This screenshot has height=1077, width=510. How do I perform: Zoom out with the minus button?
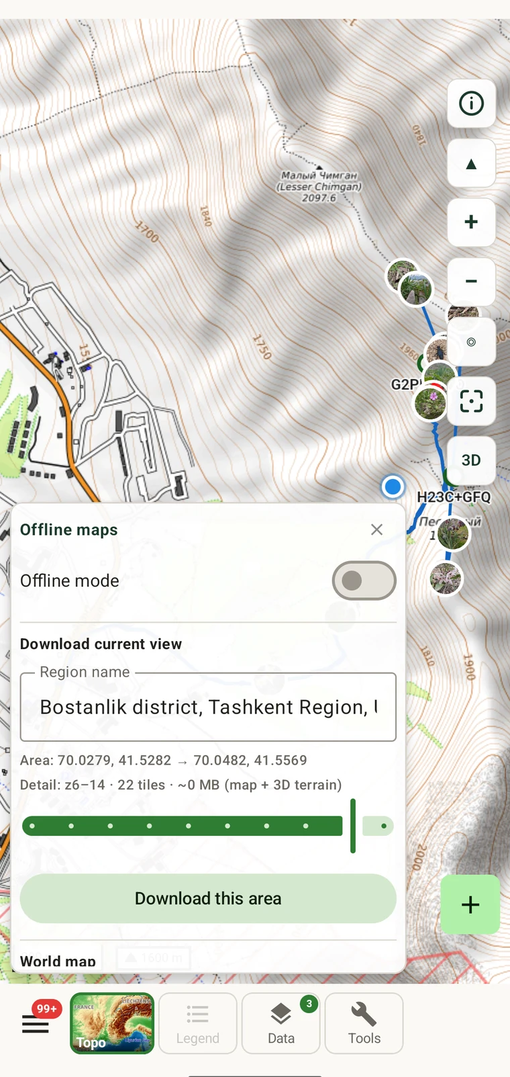[471, 282]
